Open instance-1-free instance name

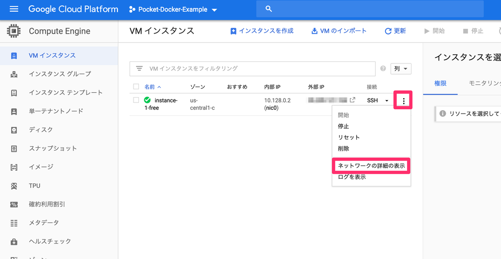(160, 104)
